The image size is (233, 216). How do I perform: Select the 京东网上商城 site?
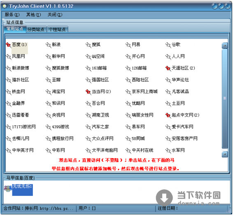(x=144, y=92)
